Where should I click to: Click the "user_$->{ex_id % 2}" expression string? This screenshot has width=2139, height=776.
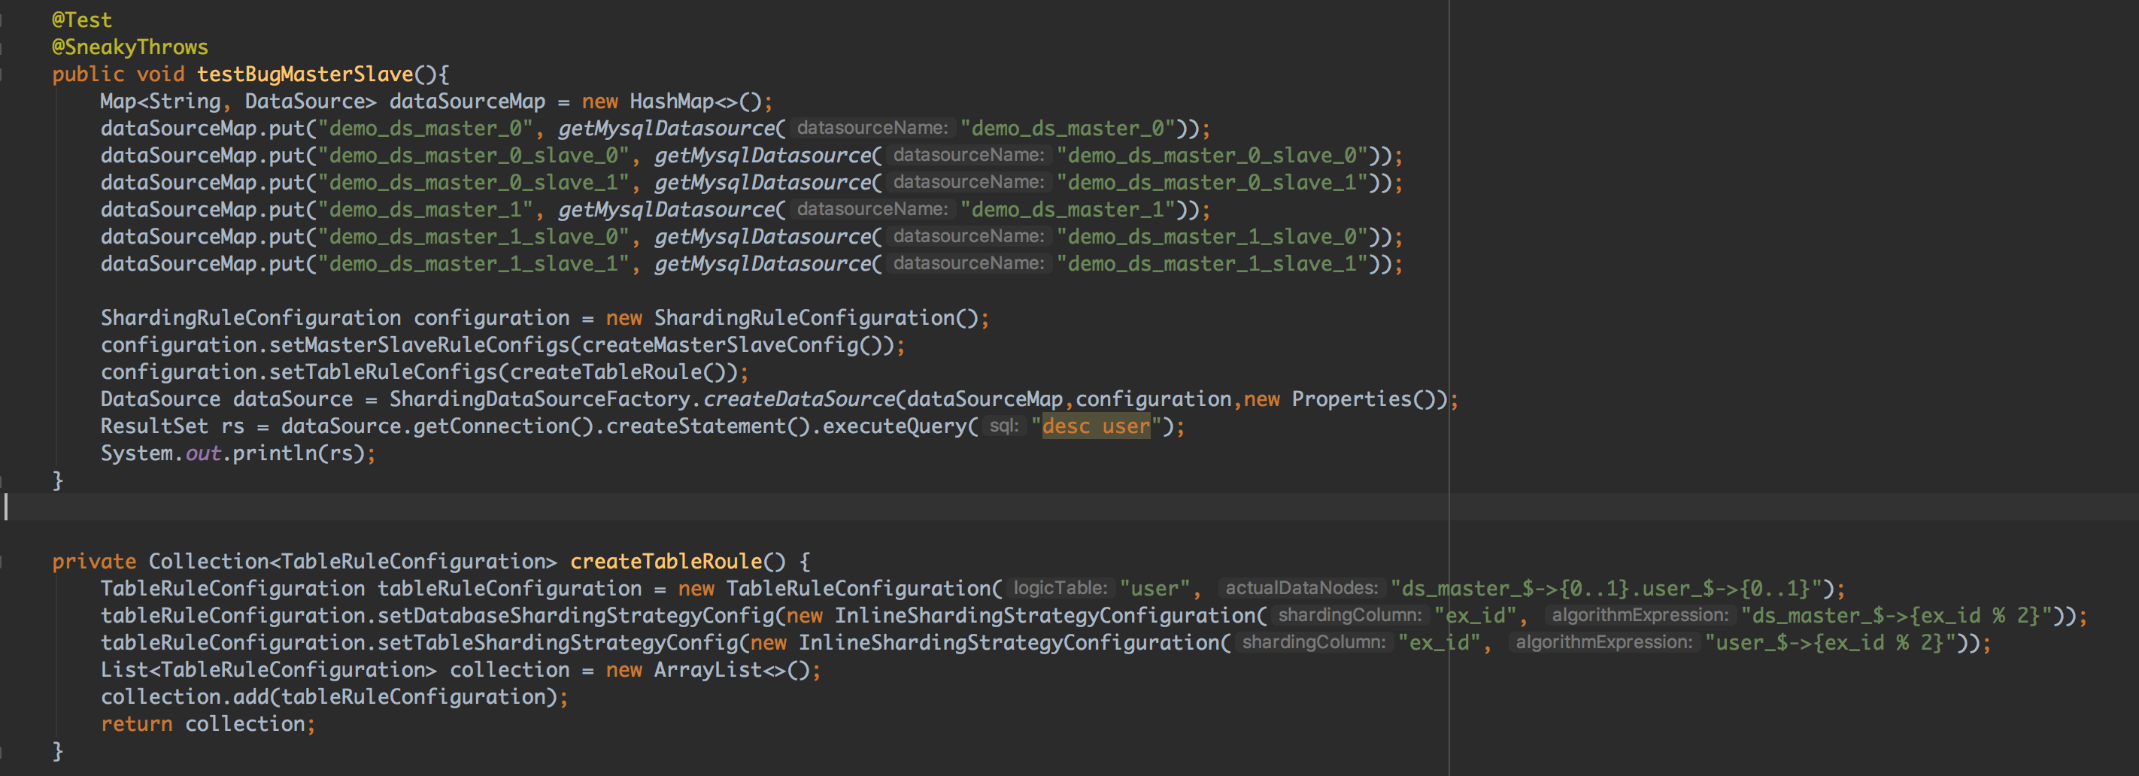1830,642
